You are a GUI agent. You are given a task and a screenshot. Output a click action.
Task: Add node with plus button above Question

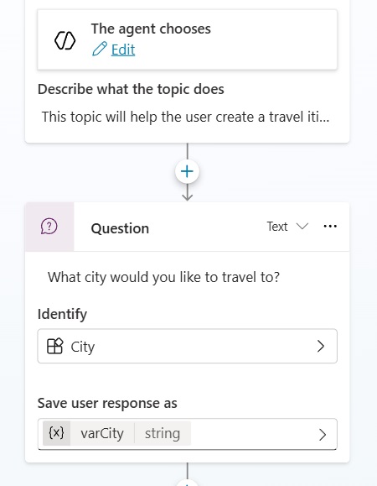(x=187, y=171)
